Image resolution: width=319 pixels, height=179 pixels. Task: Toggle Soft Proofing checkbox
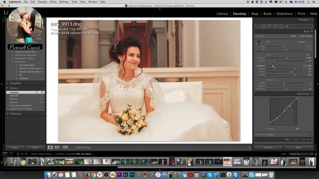(74, 148)
